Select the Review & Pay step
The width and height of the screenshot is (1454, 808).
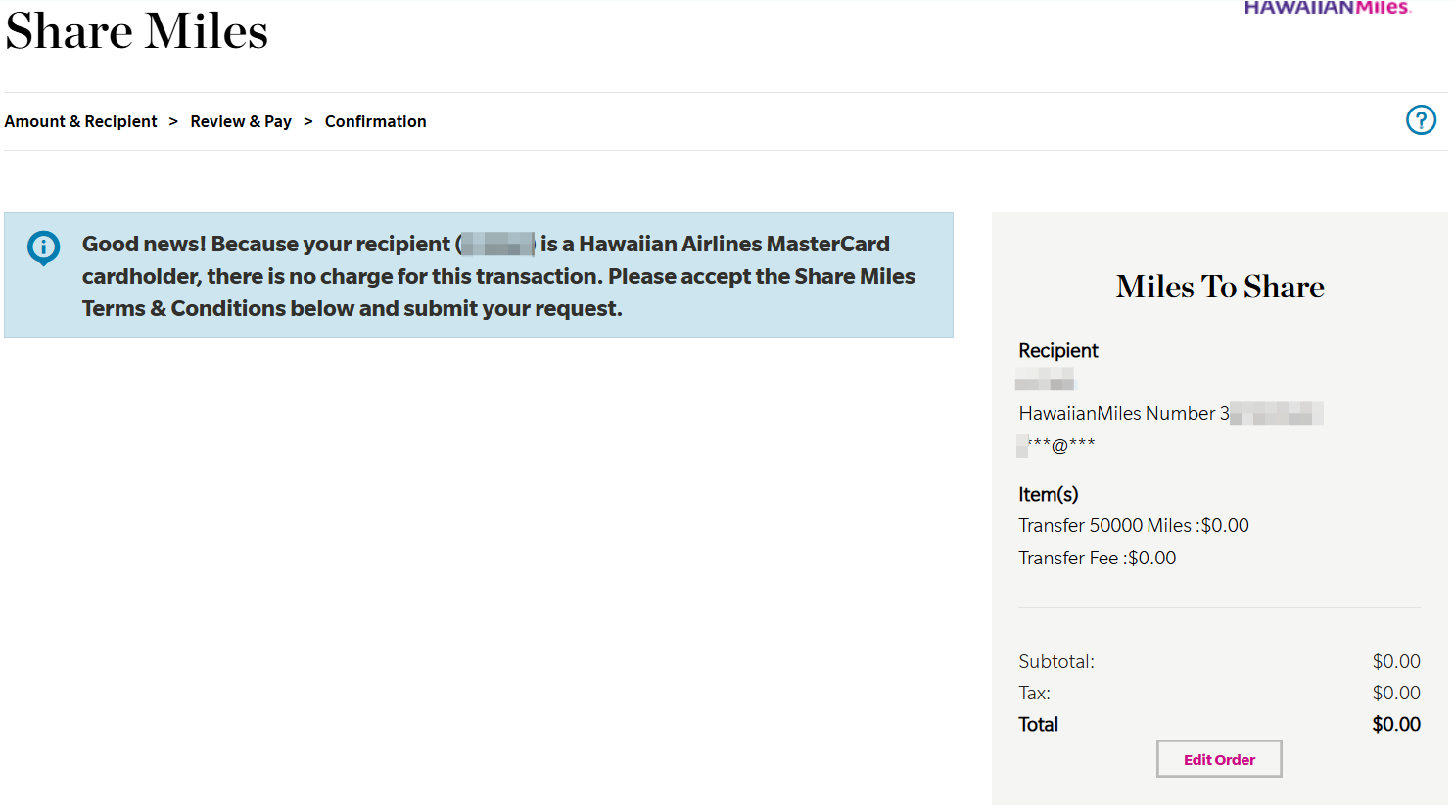point(241,121)
